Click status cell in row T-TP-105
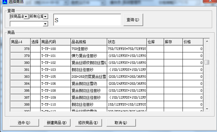Image resolution: width=217 pixels, height=132 pixels. 127,77
